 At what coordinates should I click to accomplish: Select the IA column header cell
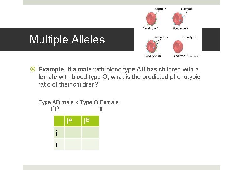coord(73,121)
